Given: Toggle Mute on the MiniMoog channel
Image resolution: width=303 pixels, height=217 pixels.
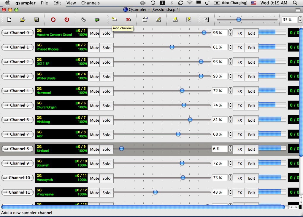Looking at the screenshot, I should pyautogui.click(x=94, y=120).
